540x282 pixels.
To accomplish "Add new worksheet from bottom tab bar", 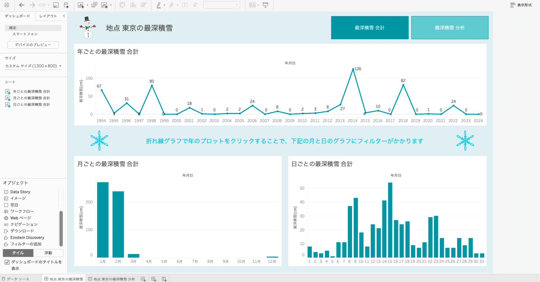I will coord(143,279).
